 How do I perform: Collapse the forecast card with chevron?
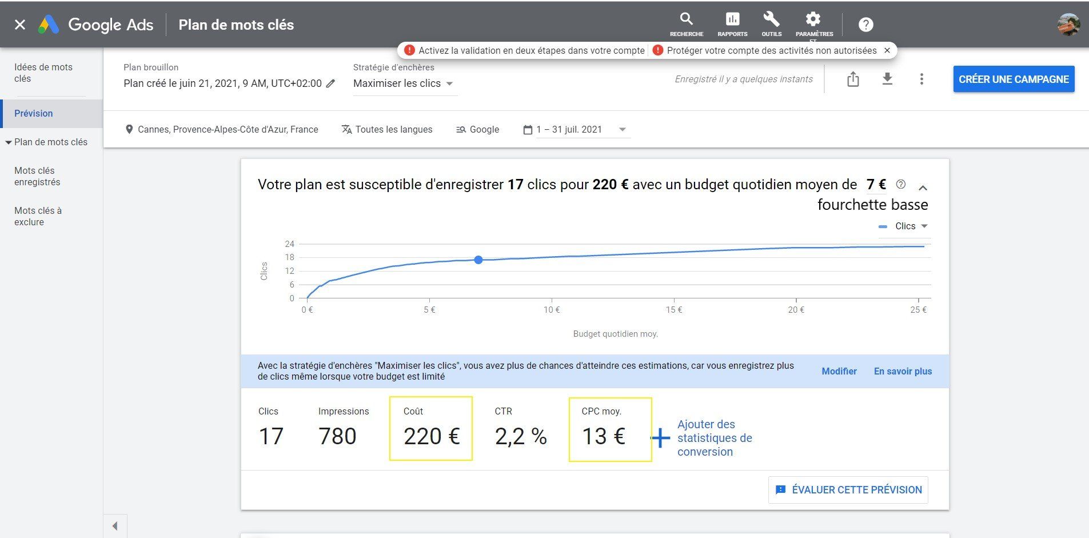(x=923, y=188)
